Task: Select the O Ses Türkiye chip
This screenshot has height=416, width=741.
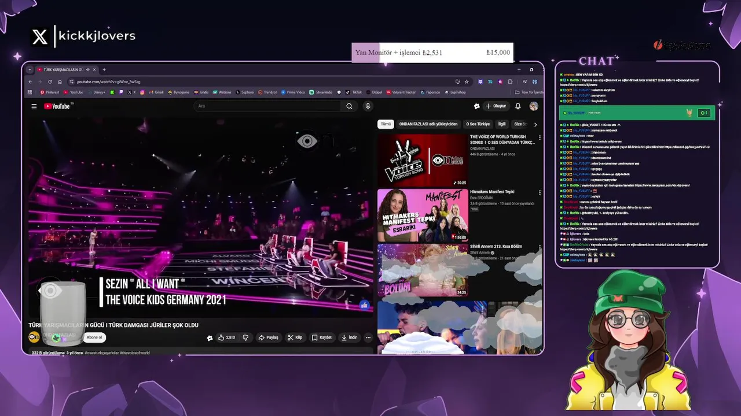Action: click(x=478, y=124)
